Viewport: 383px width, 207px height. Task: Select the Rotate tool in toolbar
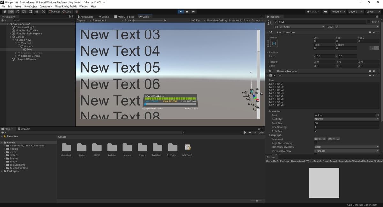pyautogui.click(x=17, y=11)
